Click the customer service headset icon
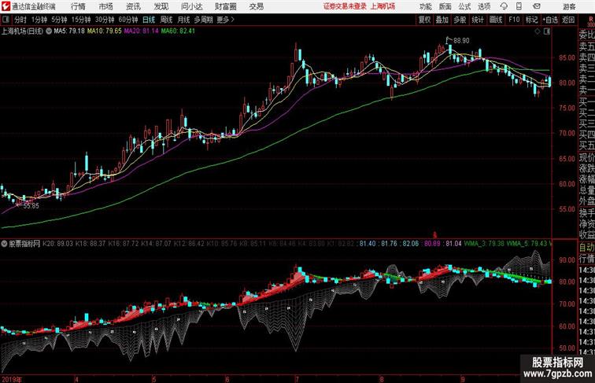This screenshot has width=595, height=383. 504,6
